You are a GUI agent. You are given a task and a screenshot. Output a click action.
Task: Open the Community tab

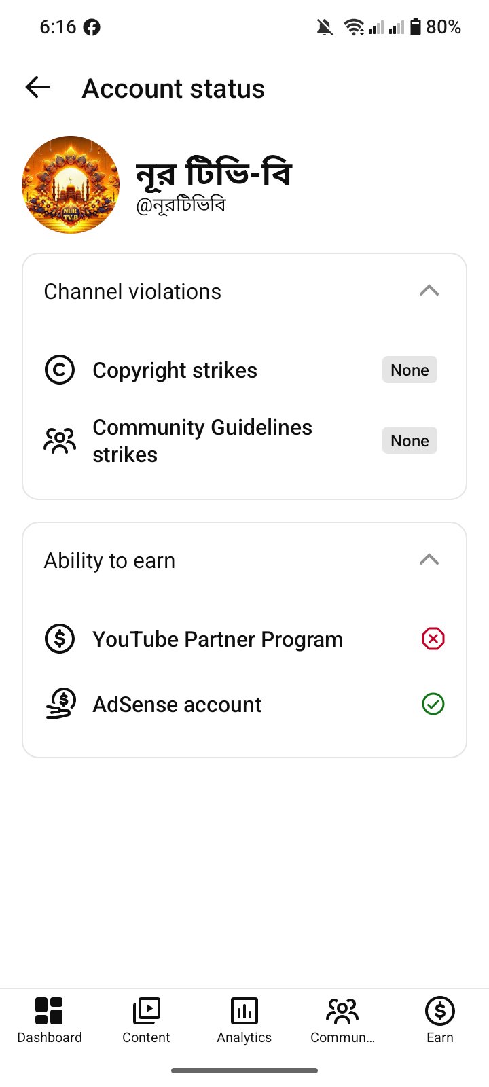coord(342,1020)
